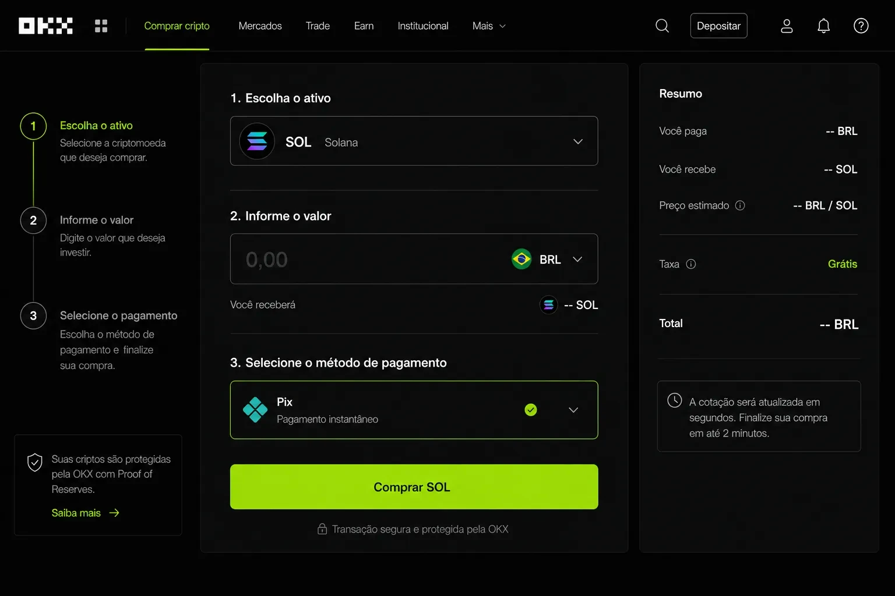Select the Pix Pagamento instantâneo option
The height and width of the screenshot is (596, 895).
414,410
